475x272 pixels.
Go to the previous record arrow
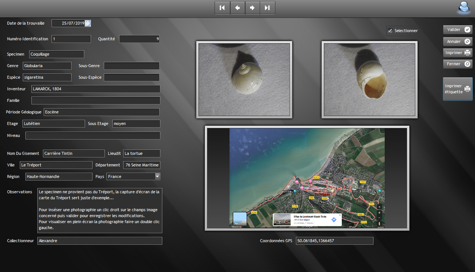pyautogui.click(x=237, y=8)
